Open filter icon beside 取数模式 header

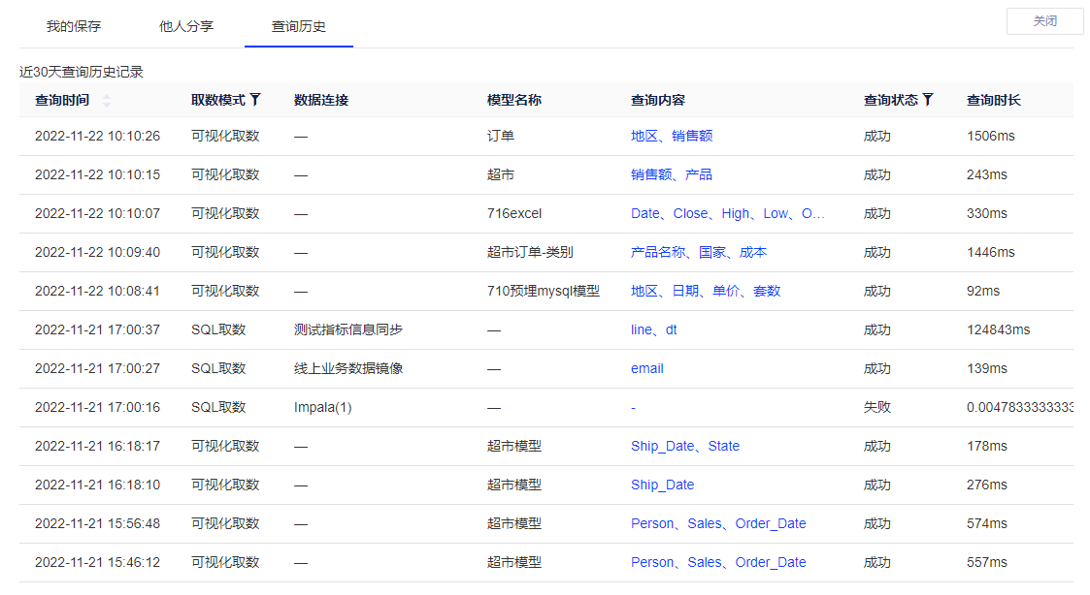[x=255, y=99]
